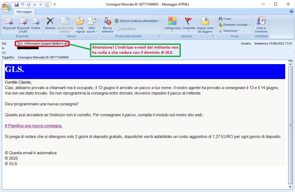The image size is (295, 192).
Task: Expand the Altre azioni dropdown
Action: pos(92,25)
